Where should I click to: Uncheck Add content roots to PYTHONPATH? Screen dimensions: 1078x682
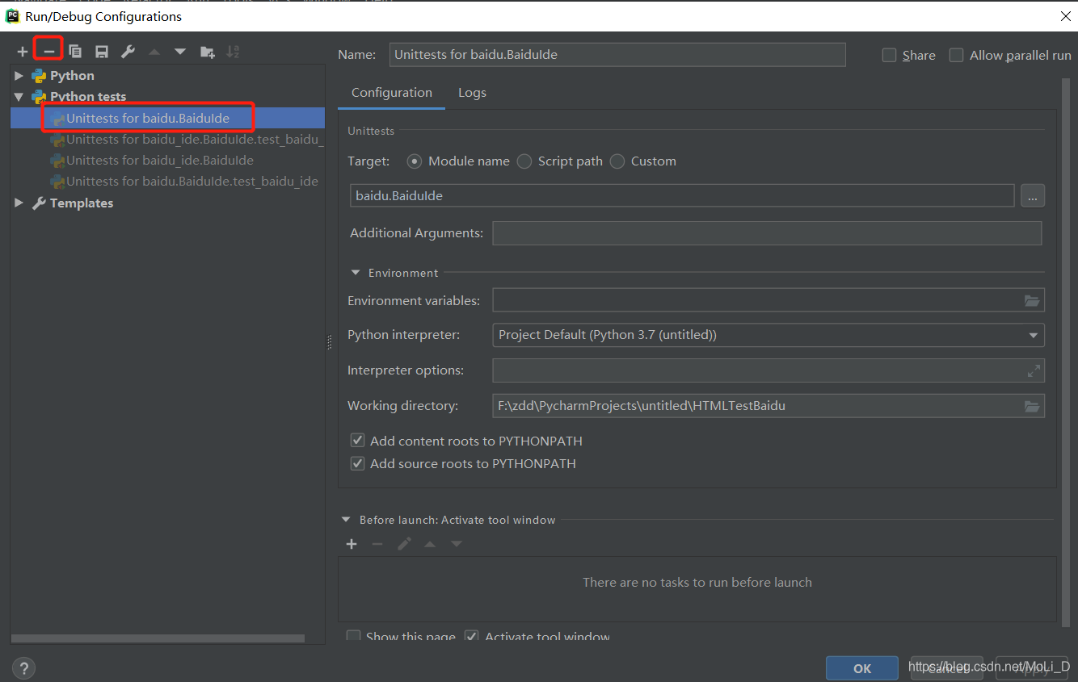click(x=357, y=441)
